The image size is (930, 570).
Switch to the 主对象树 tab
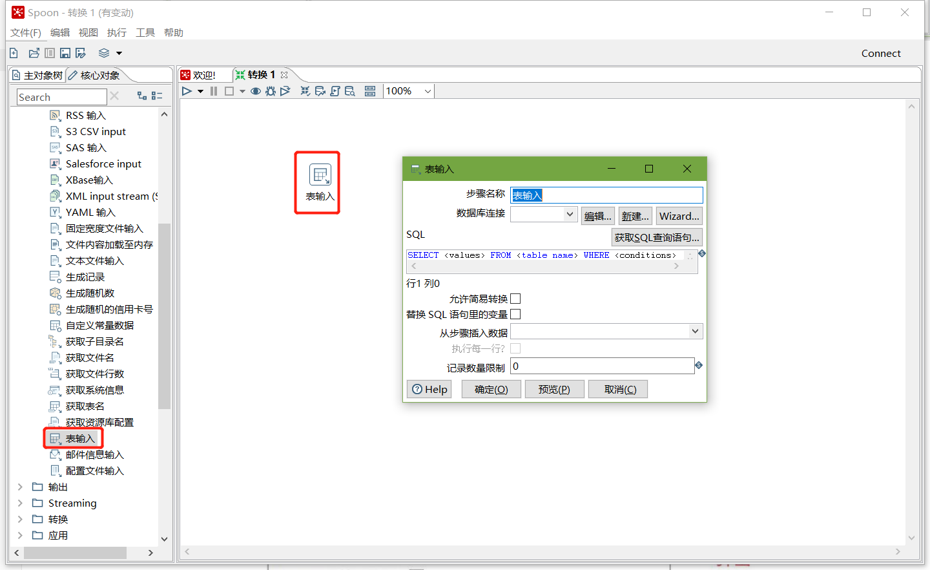(37, 76)
